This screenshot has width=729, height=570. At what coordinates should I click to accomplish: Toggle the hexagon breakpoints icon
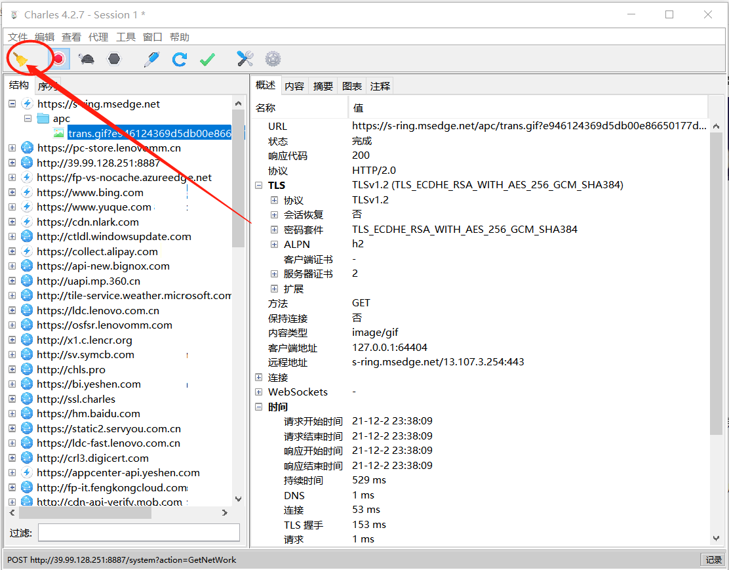(x=114, y=58)
